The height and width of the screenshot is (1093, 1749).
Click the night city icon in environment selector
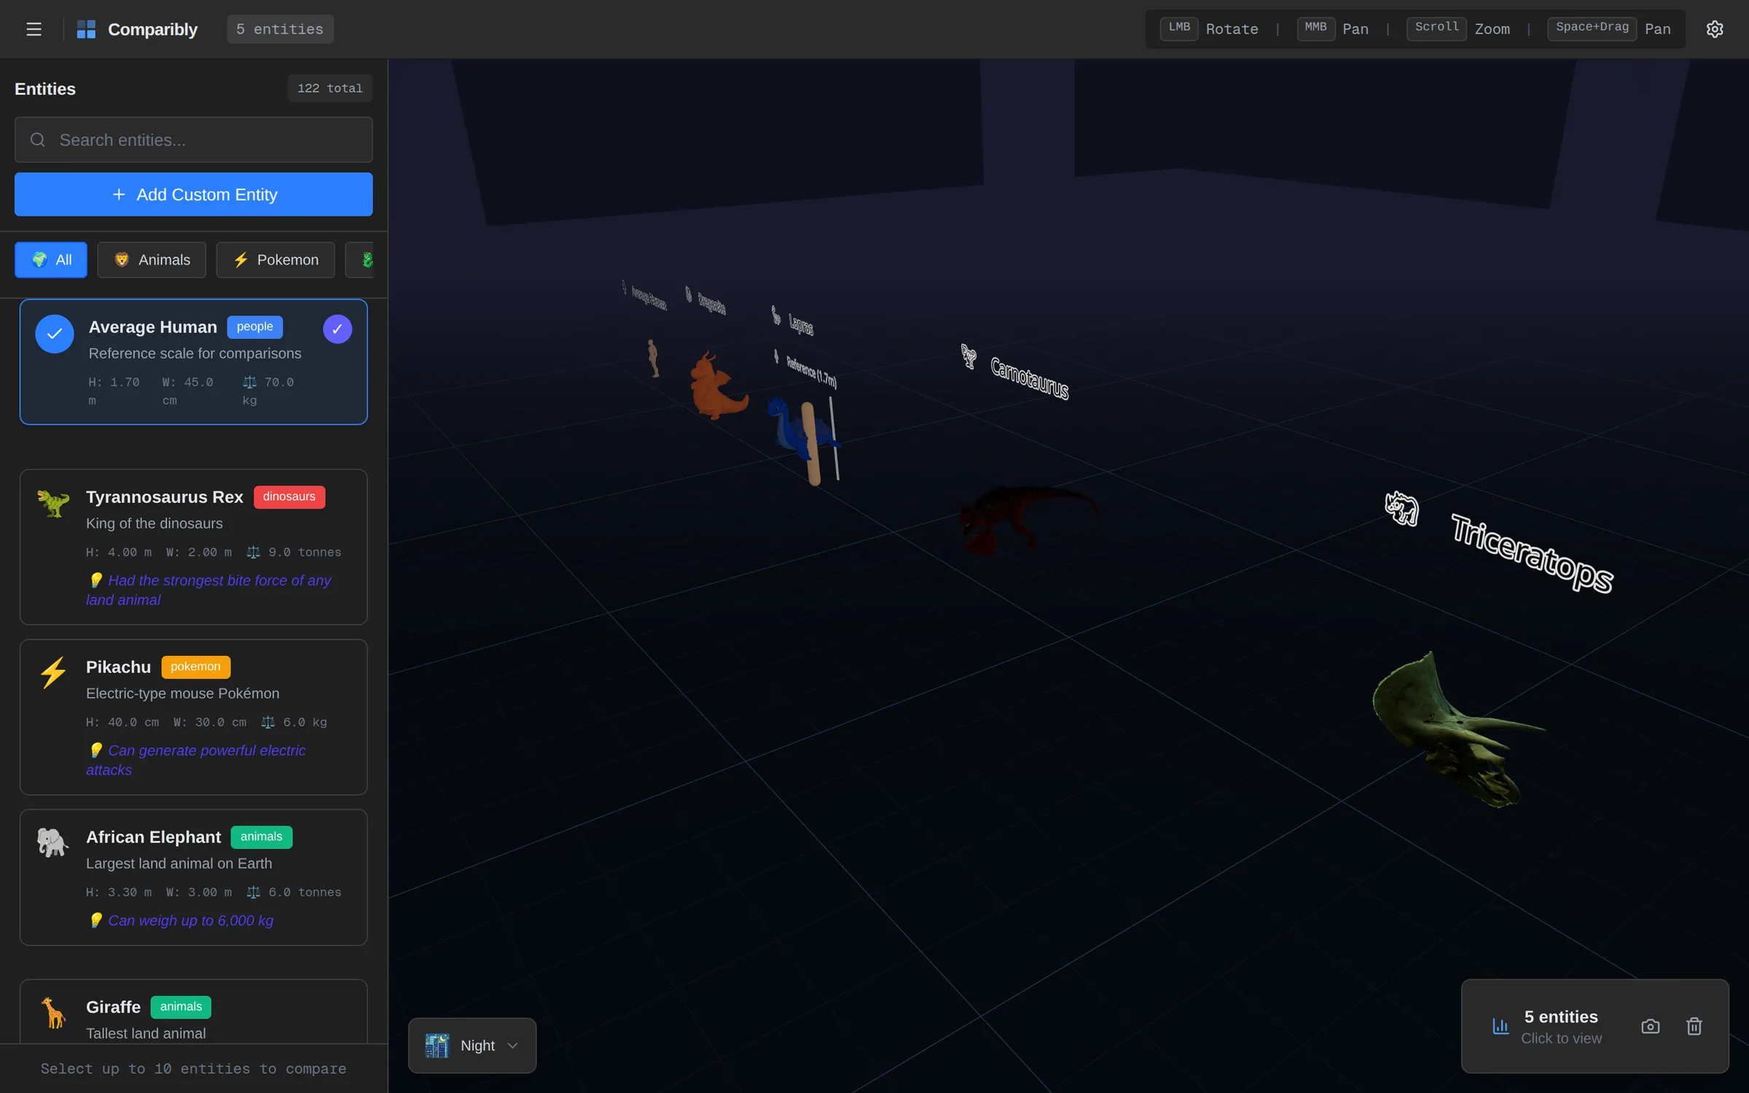point(437,1045)
